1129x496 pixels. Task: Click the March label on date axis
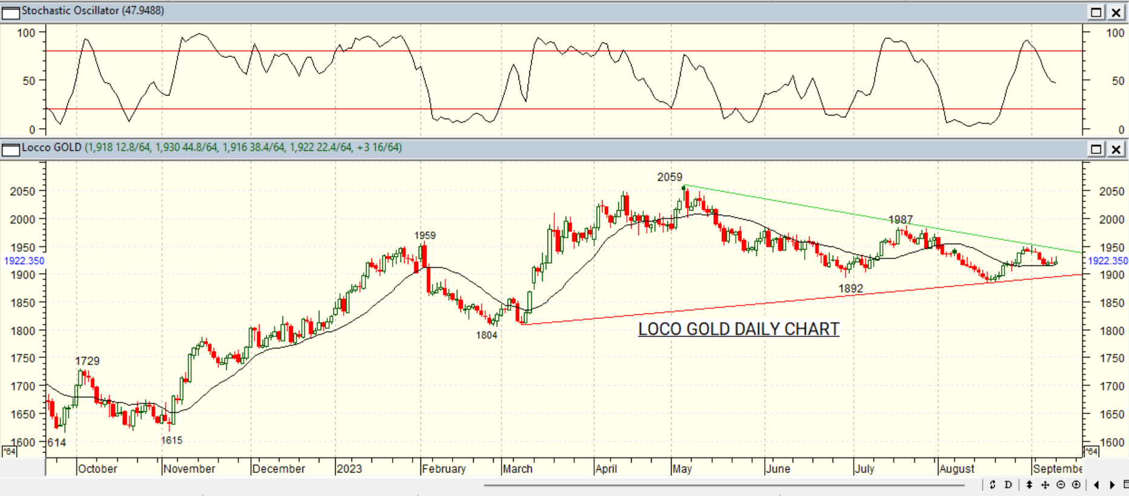tap(518, 469)
